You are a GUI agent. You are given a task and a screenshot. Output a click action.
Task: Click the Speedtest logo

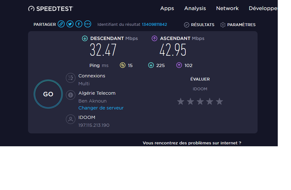click(x=51, y=9)
